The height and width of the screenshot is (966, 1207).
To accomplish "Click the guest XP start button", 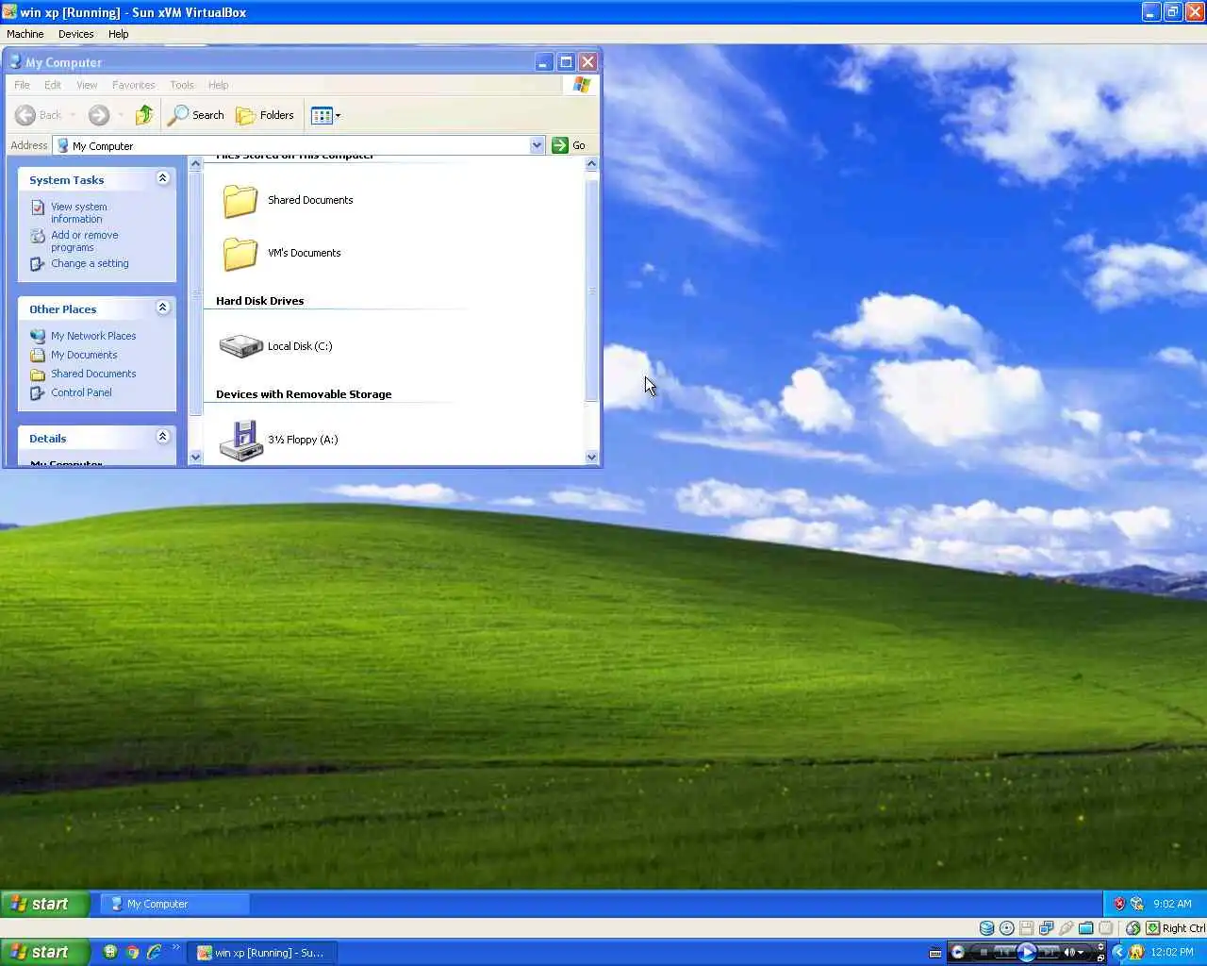I will click(44, 904).
